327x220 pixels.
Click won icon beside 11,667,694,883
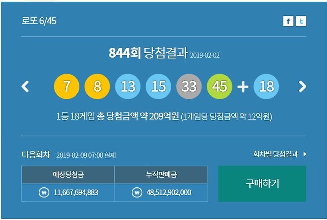click(x=44, y=192)
